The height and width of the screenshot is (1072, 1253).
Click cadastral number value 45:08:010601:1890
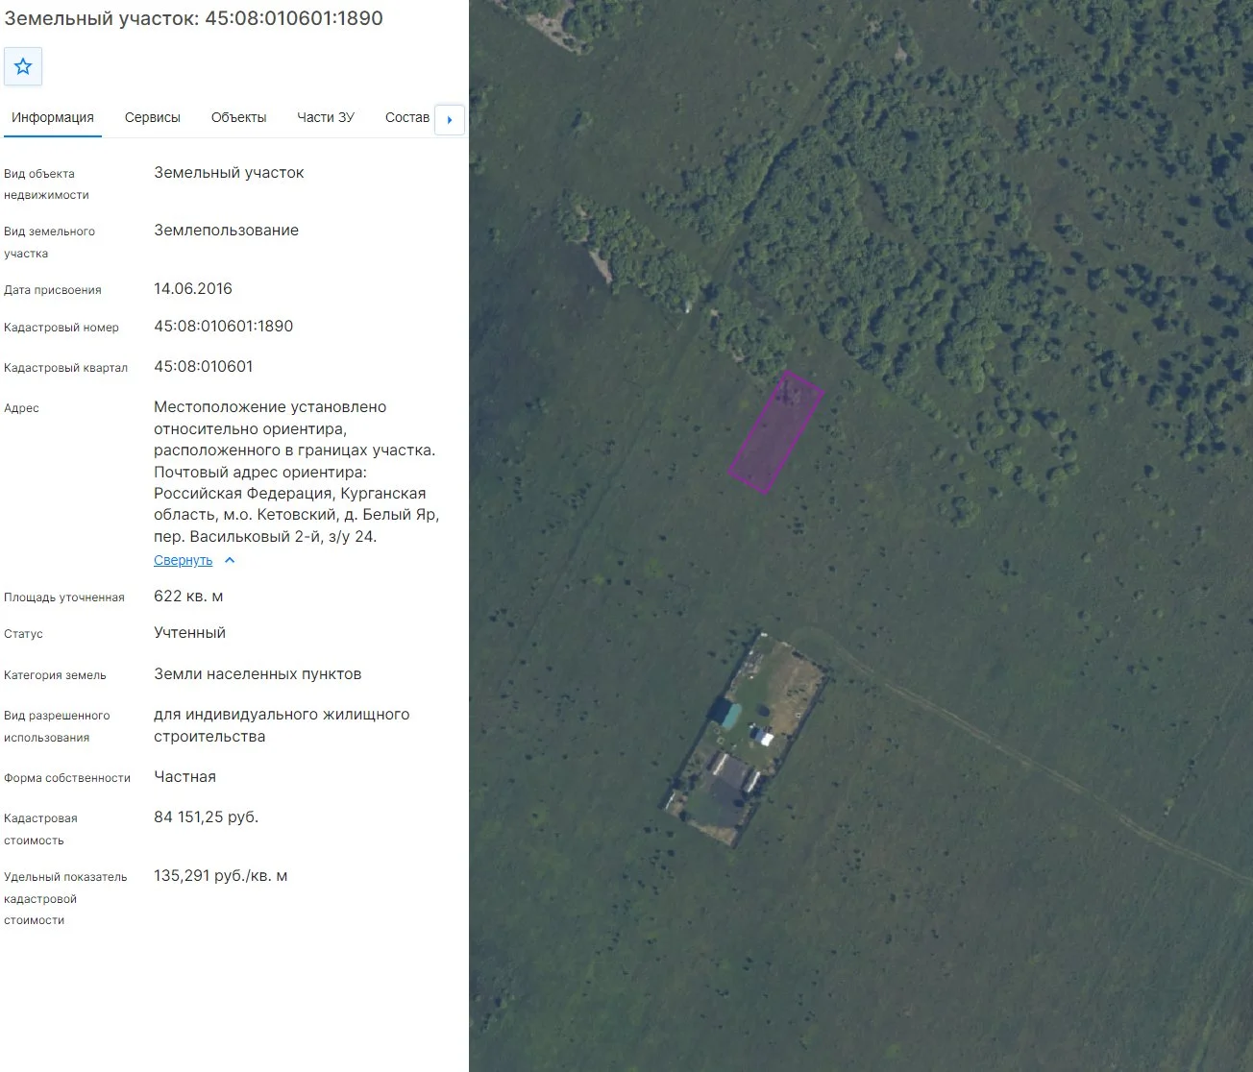(224, 327)
